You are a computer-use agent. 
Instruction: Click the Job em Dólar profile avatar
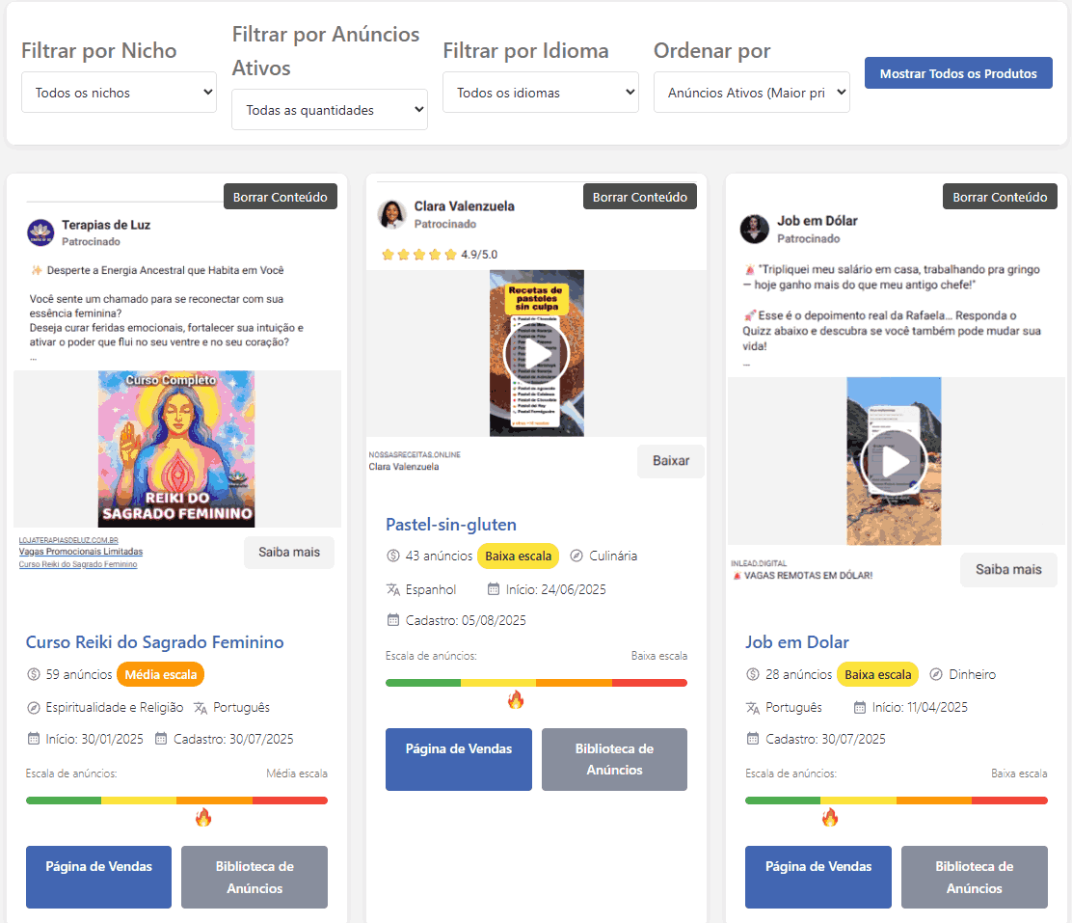point(754,229)
